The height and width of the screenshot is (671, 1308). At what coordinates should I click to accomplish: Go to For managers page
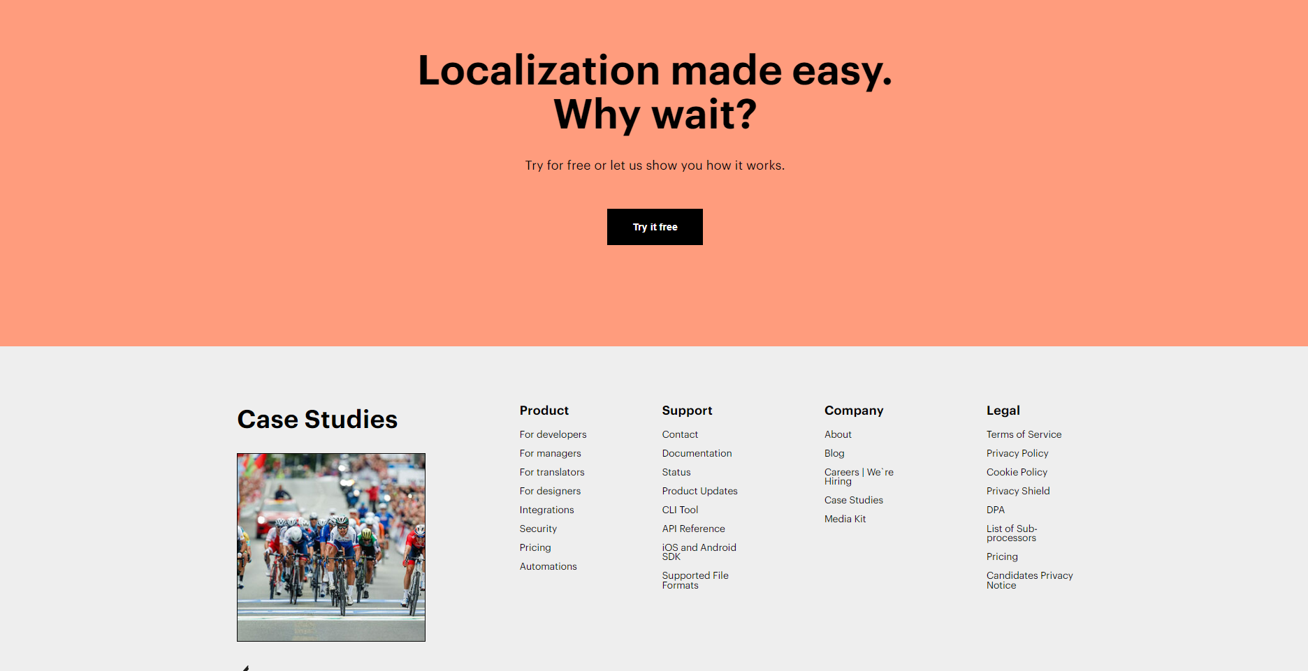click(x=550, y=453)
